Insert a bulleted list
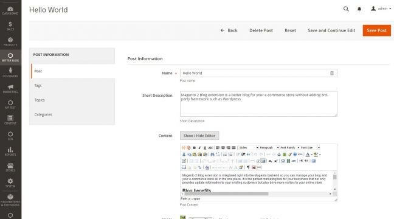 tap(225, 154)
